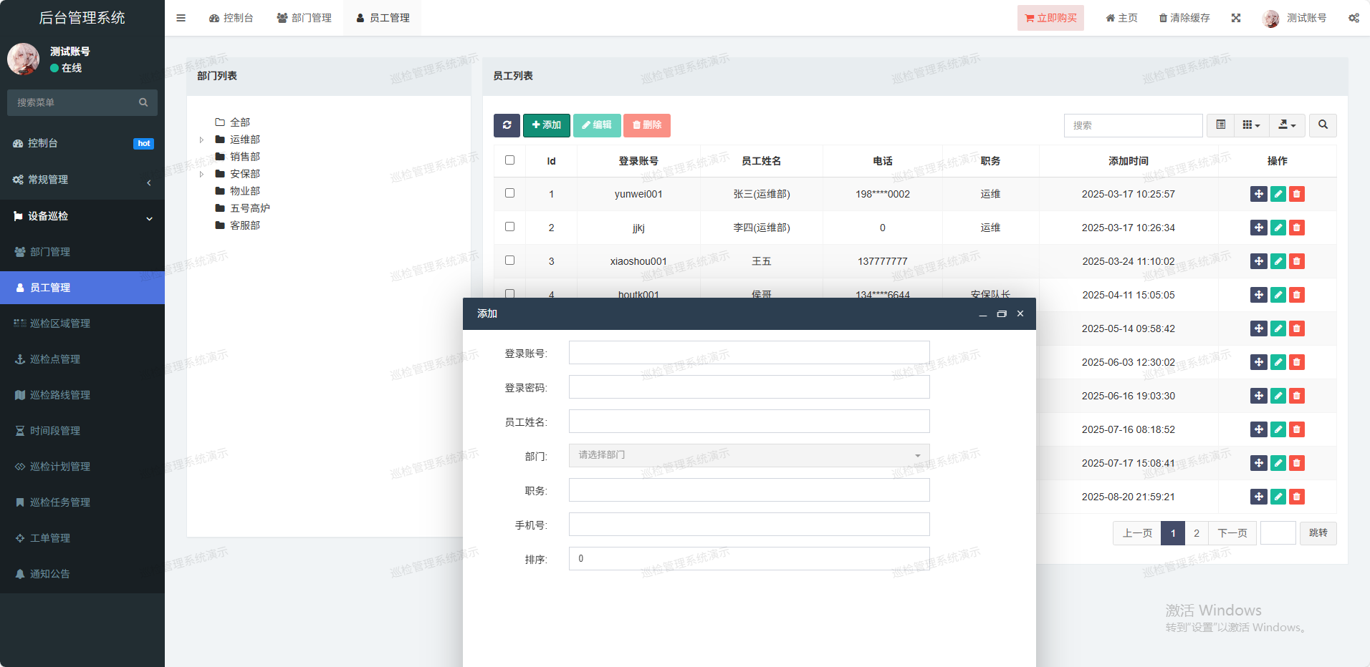Click the green 添加 button
The image size is (1370, 667).
click(x=546, y=125)
